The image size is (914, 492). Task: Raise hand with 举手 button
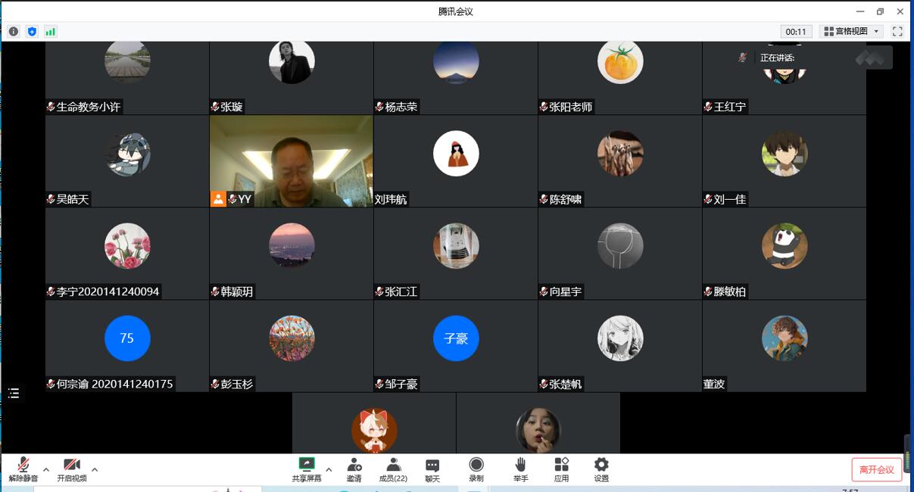[x=520, y=469]
